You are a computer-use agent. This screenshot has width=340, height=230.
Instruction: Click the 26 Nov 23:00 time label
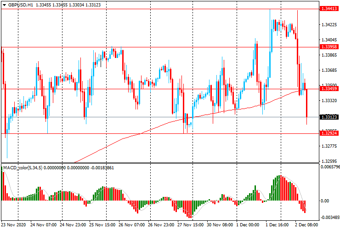[x=161, y=225]
